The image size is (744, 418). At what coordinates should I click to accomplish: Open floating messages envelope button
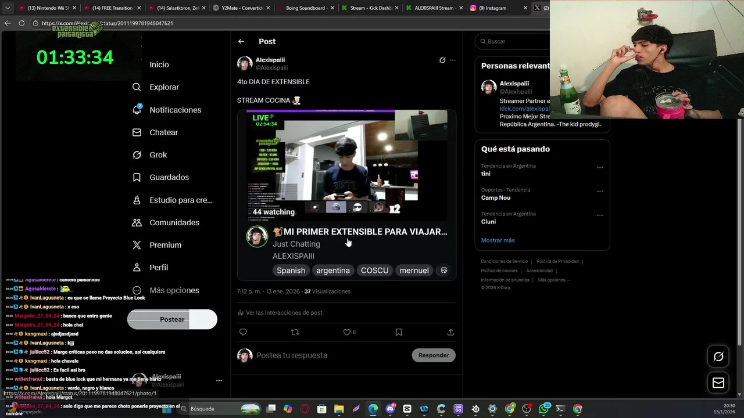coord(718,383)
